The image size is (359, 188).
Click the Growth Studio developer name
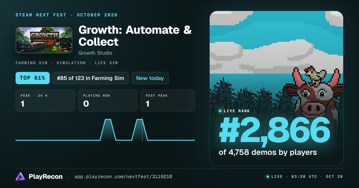(95, 53)
